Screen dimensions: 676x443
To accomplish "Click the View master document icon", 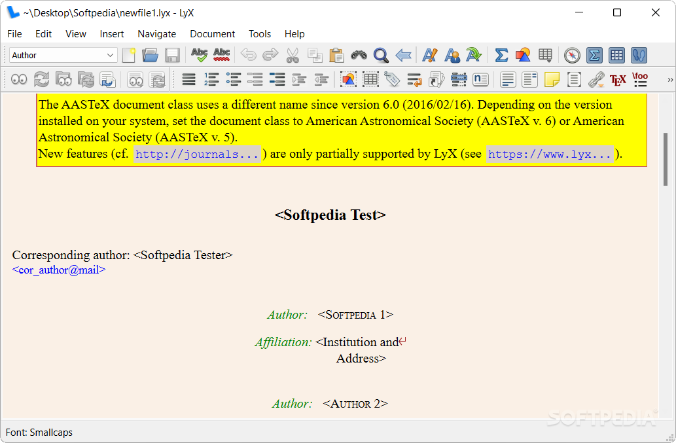I will coord(63,80).
